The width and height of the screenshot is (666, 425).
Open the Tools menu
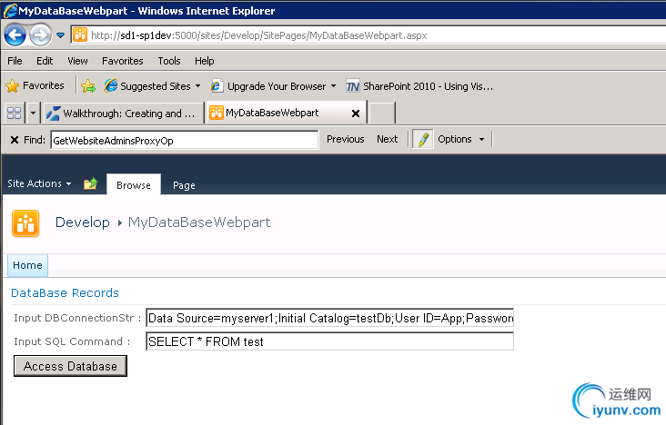[x=169, y=61]
